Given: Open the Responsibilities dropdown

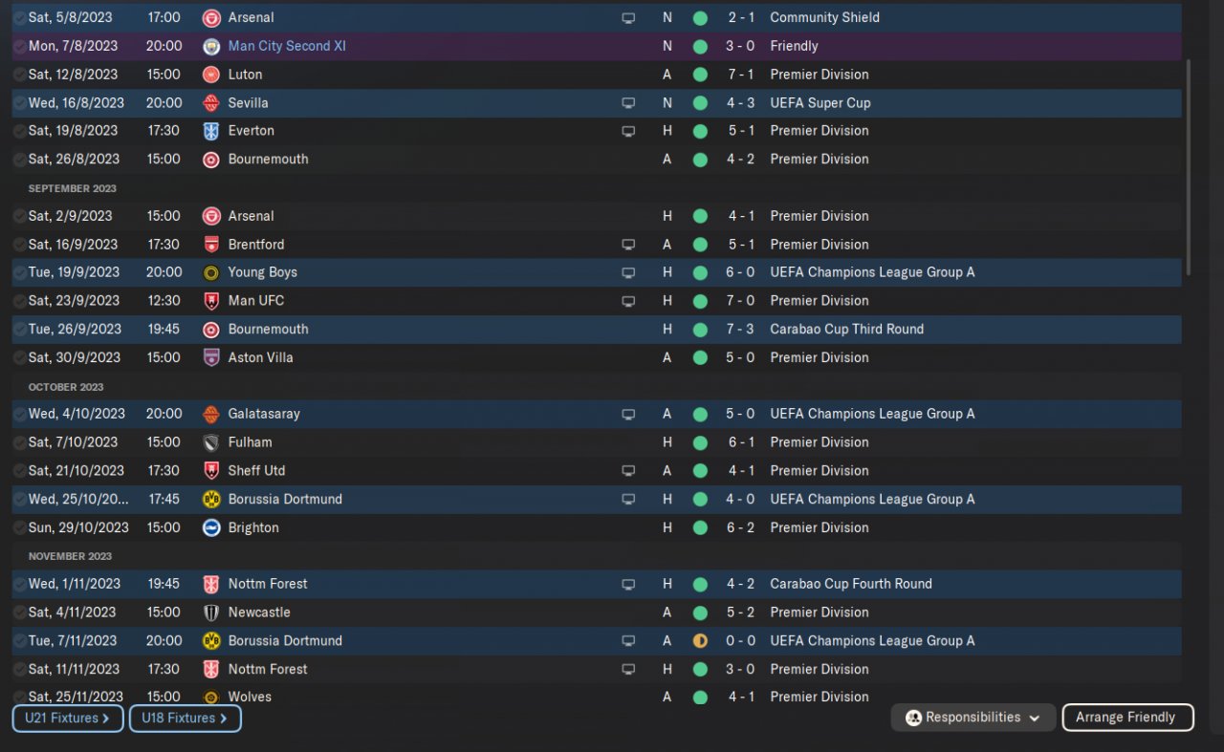Looking at the screenshot, I should (x=973, y=718).
